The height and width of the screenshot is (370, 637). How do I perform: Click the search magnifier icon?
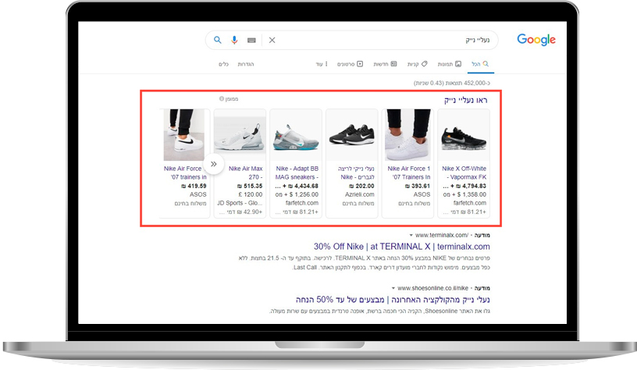(x=218, y=40)
